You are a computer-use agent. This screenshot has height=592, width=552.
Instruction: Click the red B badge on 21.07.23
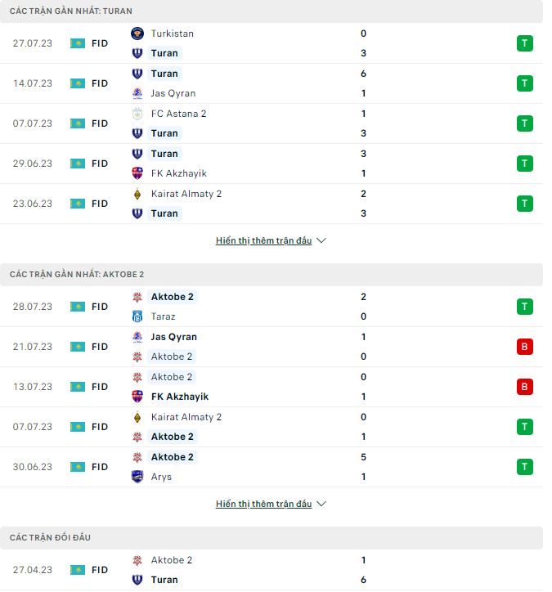pos(524,347)
